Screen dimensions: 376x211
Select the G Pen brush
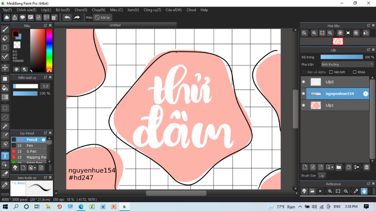click(29, 151)
